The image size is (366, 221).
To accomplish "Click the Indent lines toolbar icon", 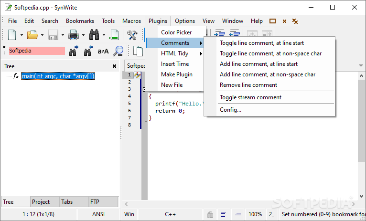I will (x=219, y=33).
